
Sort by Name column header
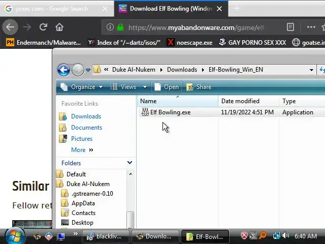pos(178,101)
